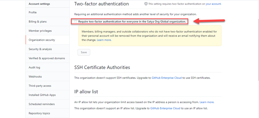Open Installed GitHub Apps
Image resolution: width=259 pixels, height=118 pixels.
pyautogui.click(x=47, y=95)
